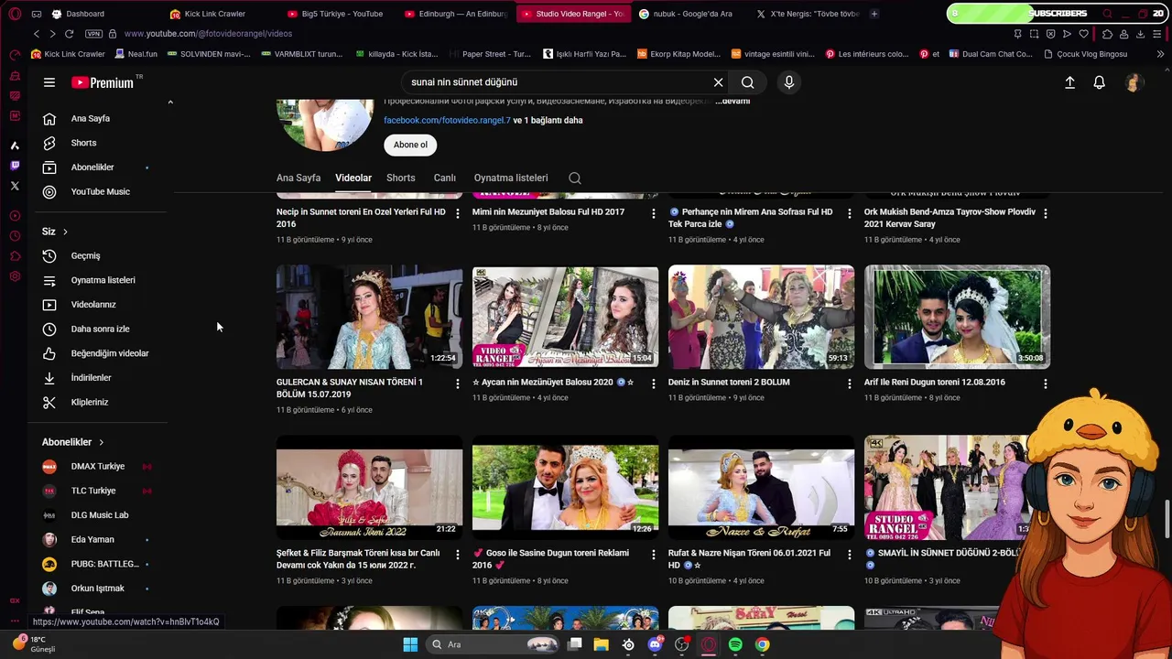Open Opera sidebar settings gear
Image resolution: width=1172 pixels, height=659 pixels.
pyautogui.click(x=15, y=276)
